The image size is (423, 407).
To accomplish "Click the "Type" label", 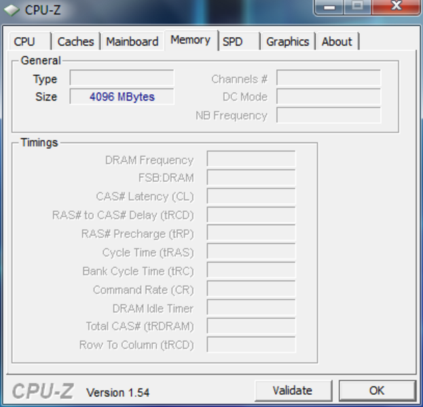I will (45, 79).
